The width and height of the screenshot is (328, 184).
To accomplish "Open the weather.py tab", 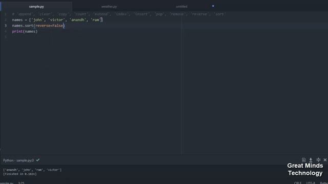I will (x=109, y=7).
